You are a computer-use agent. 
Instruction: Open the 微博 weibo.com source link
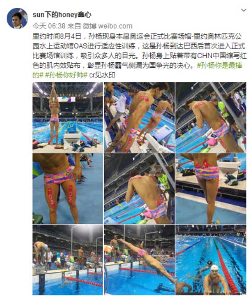click(108, 26)
